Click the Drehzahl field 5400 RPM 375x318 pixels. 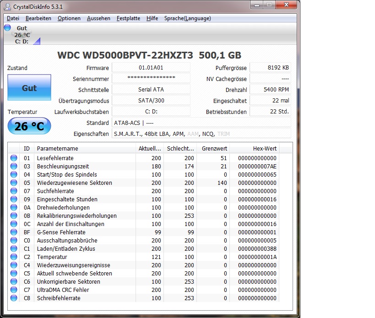tap(270, 90)
